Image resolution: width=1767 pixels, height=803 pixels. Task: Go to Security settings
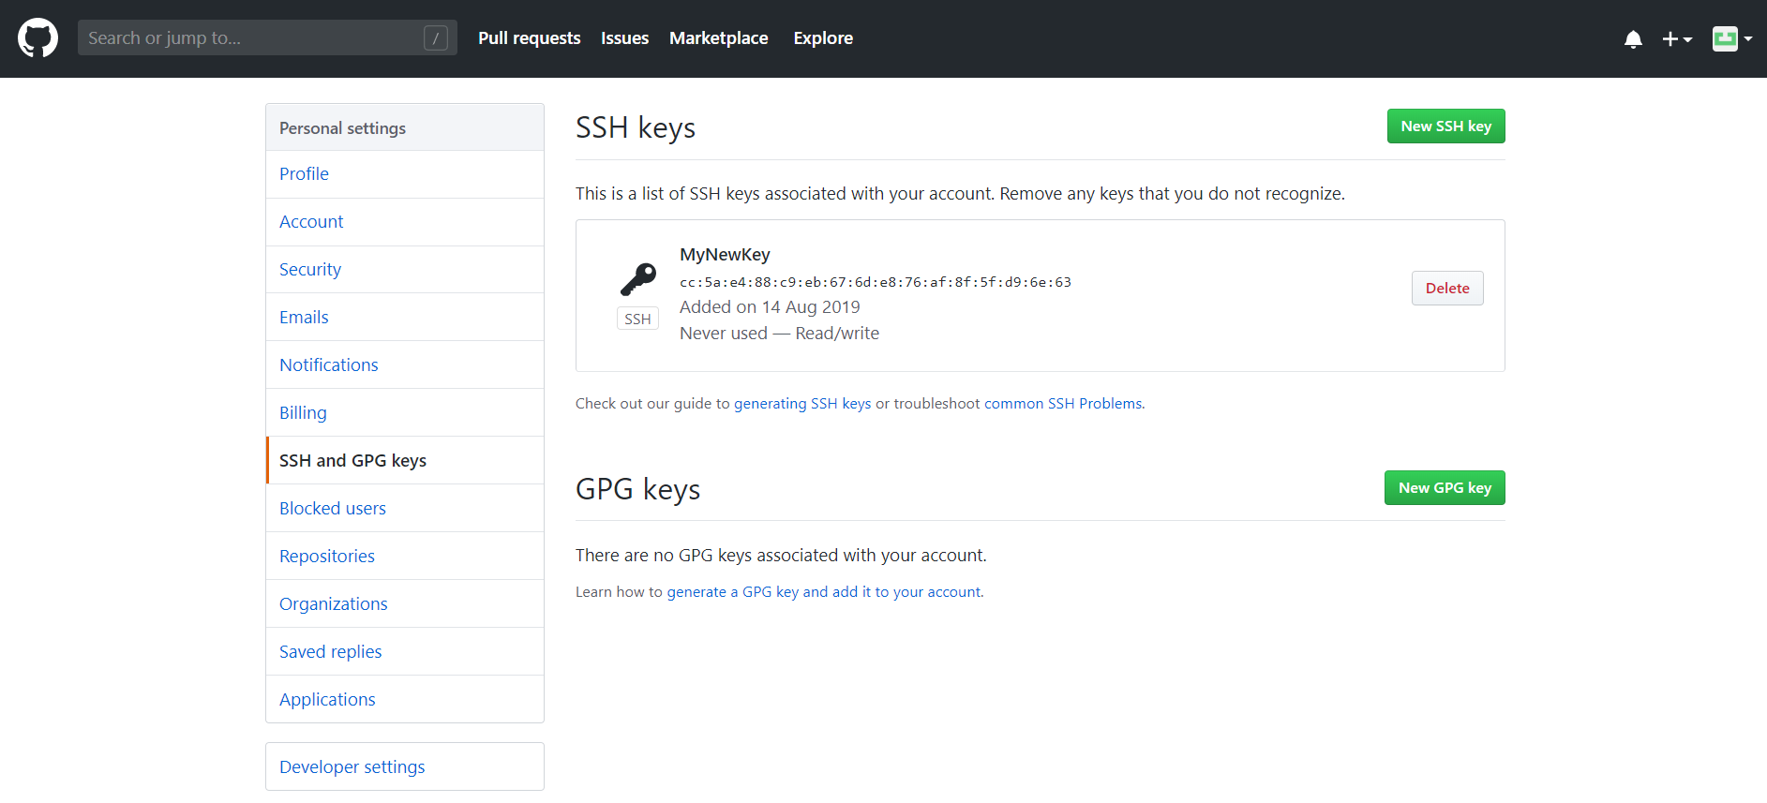point(405,270)
